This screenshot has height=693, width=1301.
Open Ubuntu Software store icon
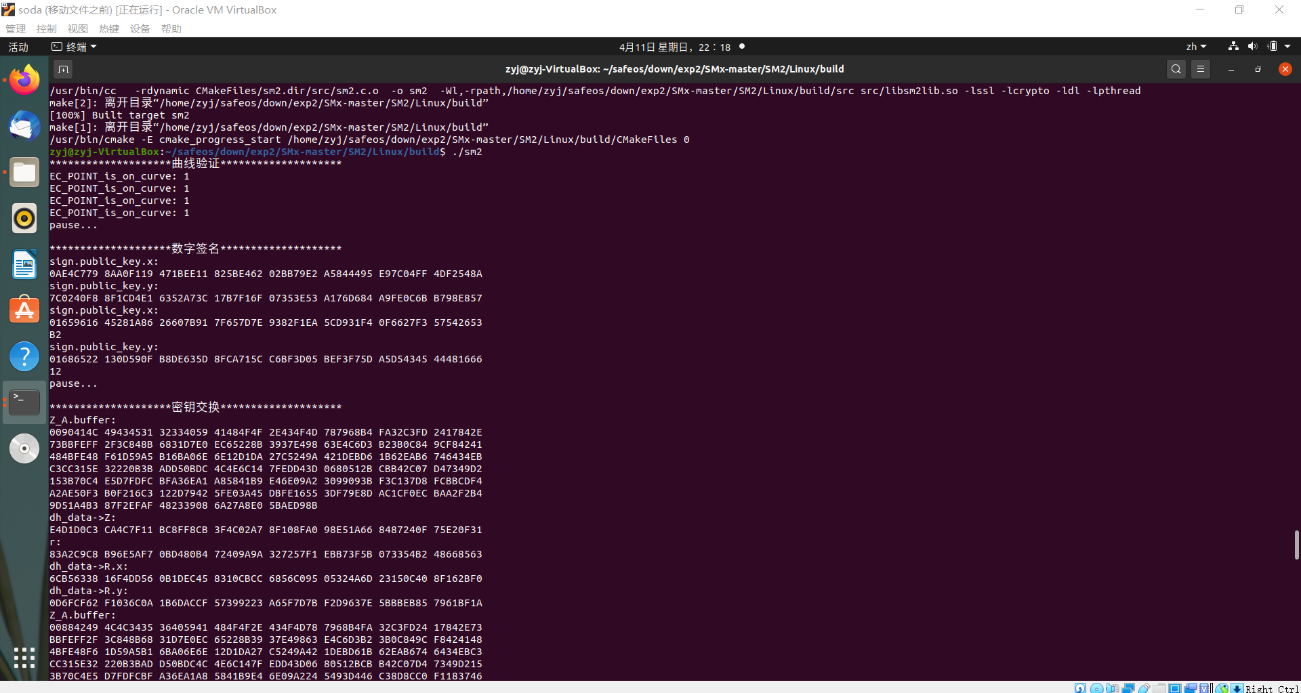(24, 310)
